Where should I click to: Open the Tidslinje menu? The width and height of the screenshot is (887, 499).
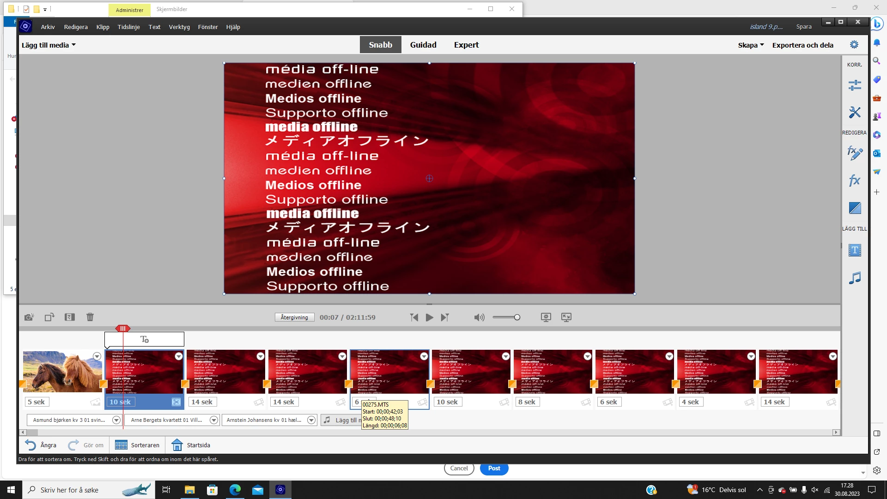coord(128,27)
